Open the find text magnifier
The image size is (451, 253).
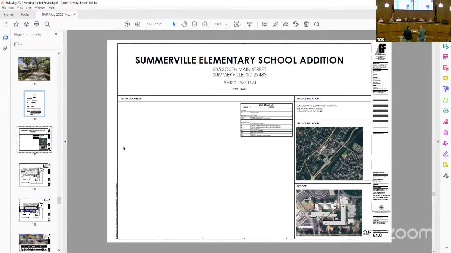[47, 24]
